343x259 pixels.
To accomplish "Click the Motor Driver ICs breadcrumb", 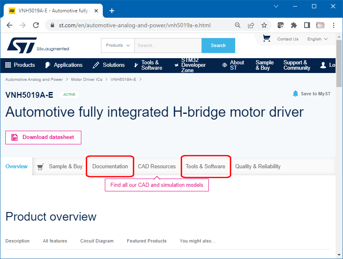I will (87, 79).
